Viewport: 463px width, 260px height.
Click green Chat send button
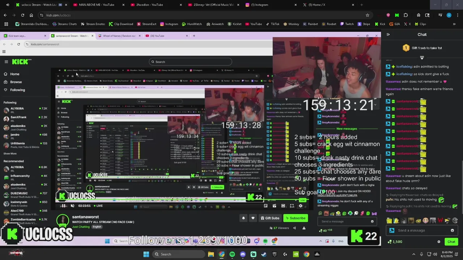click(451, 242)
